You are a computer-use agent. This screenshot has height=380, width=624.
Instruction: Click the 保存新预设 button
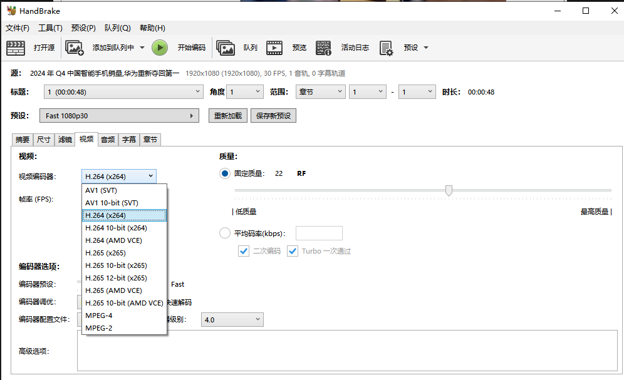(x=273, y=116)
